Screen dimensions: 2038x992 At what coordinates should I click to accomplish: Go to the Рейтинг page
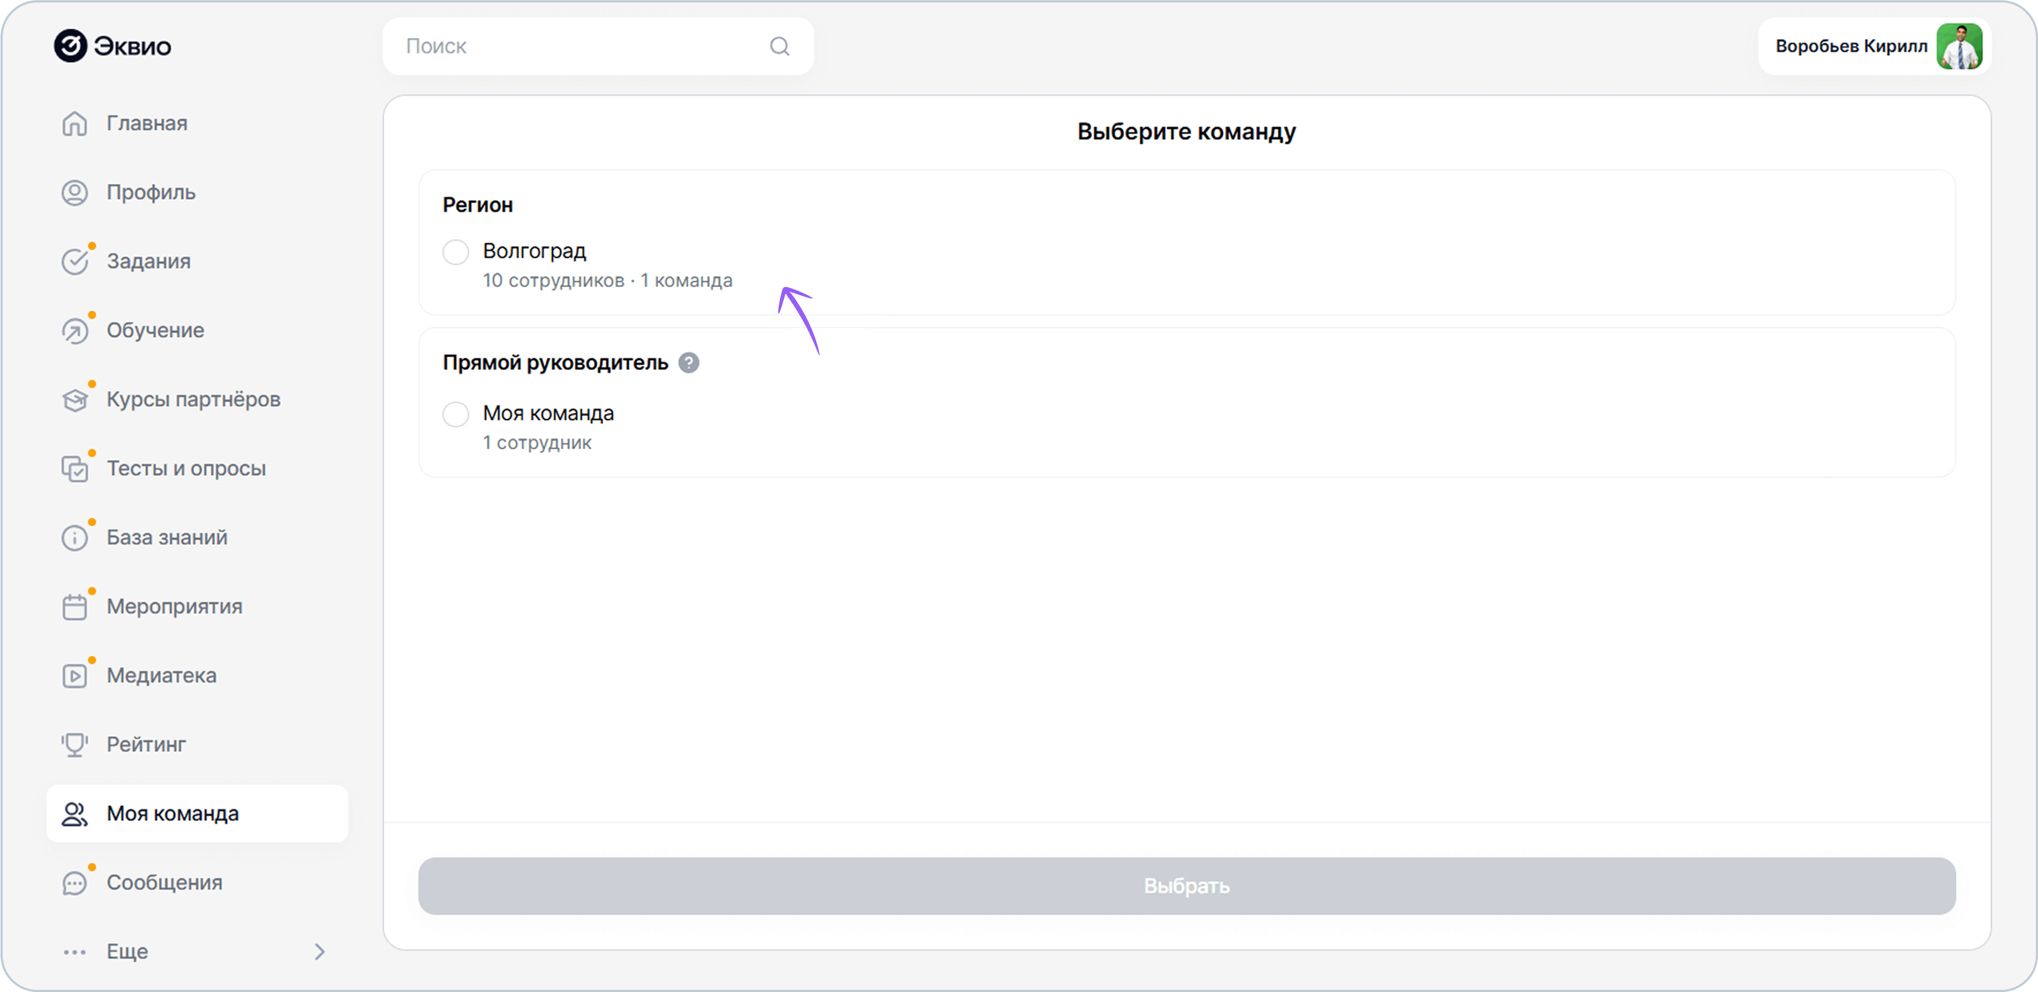tap(197, 744)
